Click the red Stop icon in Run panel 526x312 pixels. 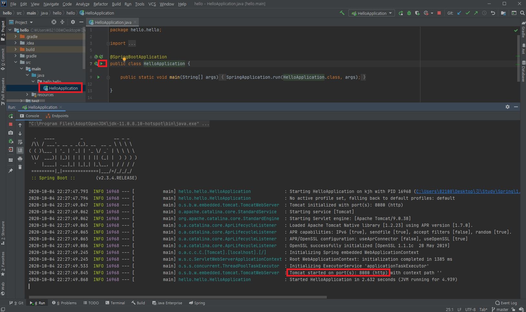tap(11, 124)
